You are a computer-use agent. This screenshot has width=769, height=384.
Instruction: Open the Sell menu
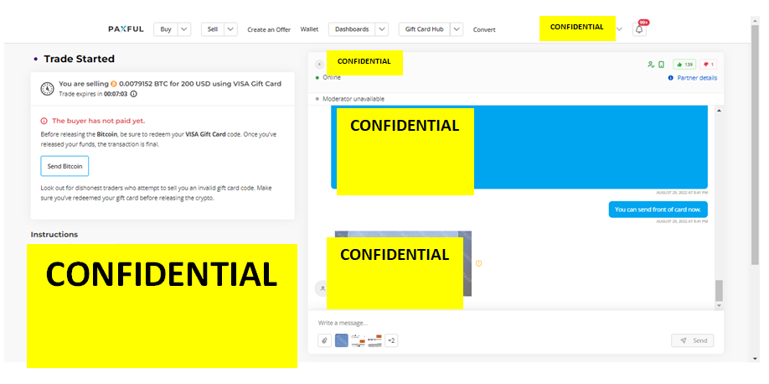(x=213, y=29)
